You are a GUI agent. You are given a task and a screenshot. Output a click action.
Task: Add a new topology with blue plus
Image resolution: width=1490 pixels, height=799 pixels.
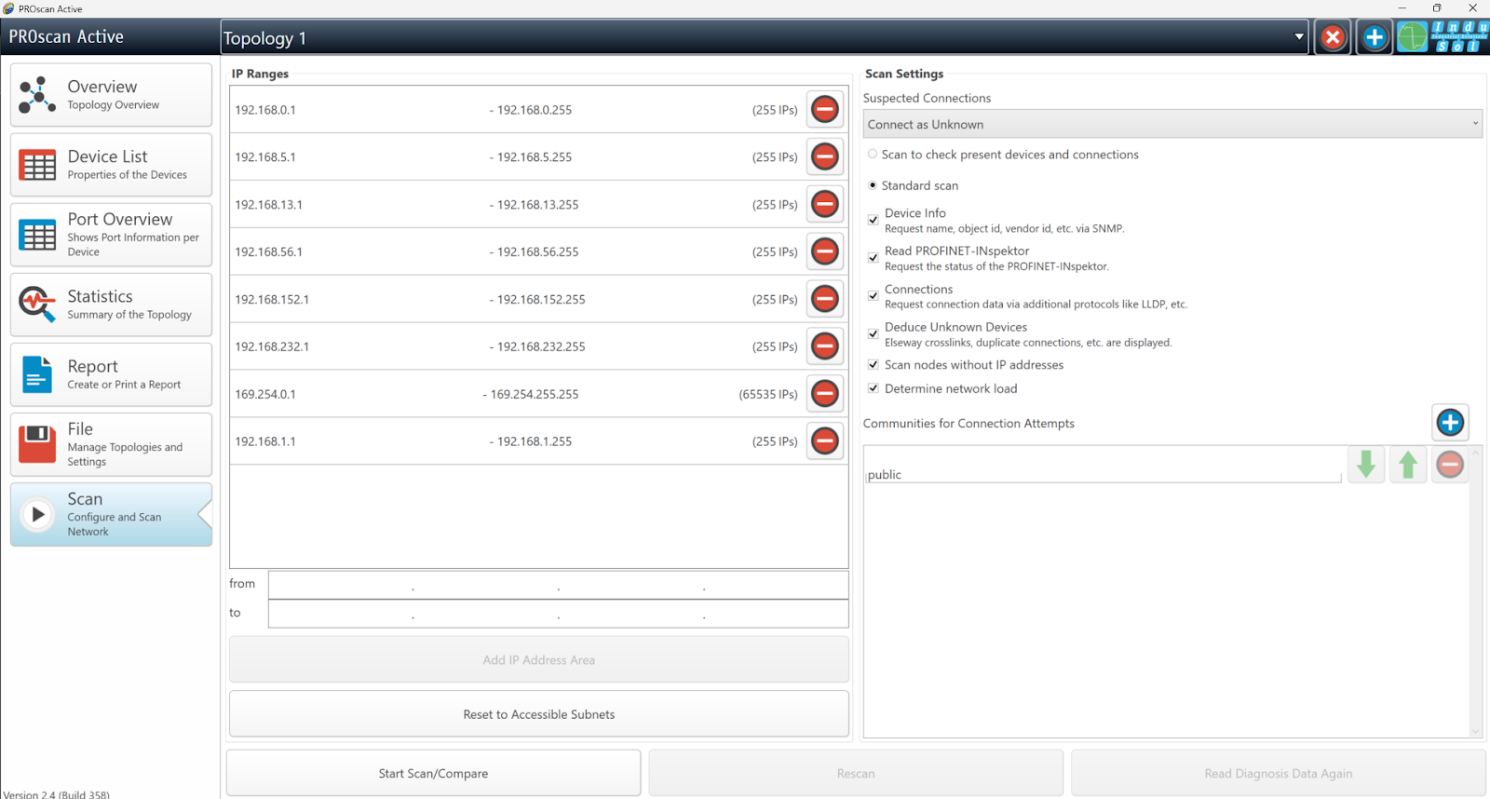click(x=1375, y=37)
